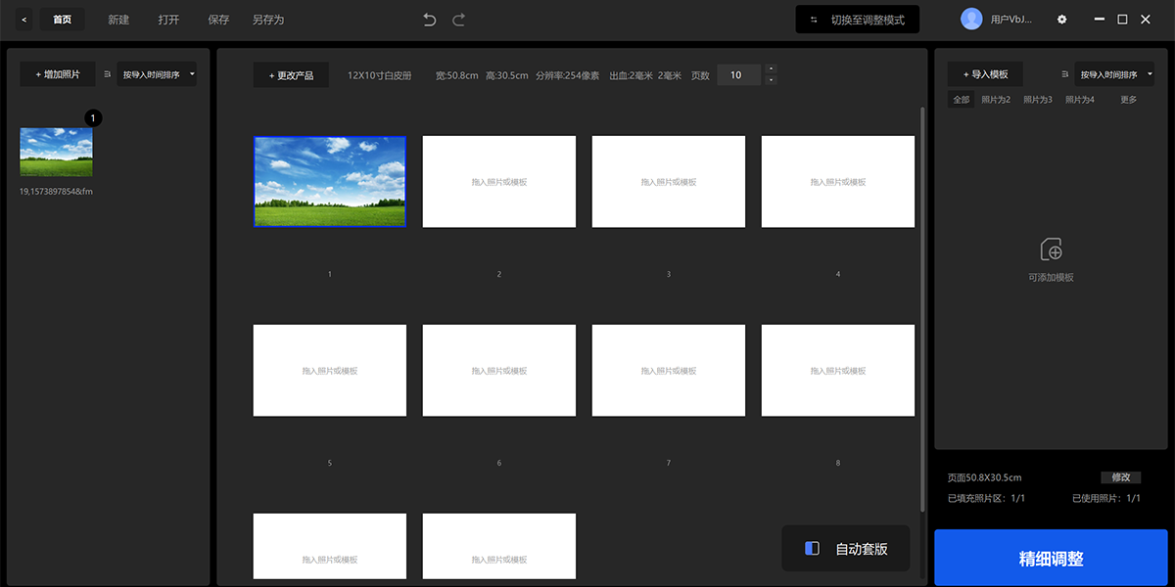This screenshot has width=1175, height=587.
Task: Open template panel 按导入时间排序 dropdown
Action: click(1114, 74)
